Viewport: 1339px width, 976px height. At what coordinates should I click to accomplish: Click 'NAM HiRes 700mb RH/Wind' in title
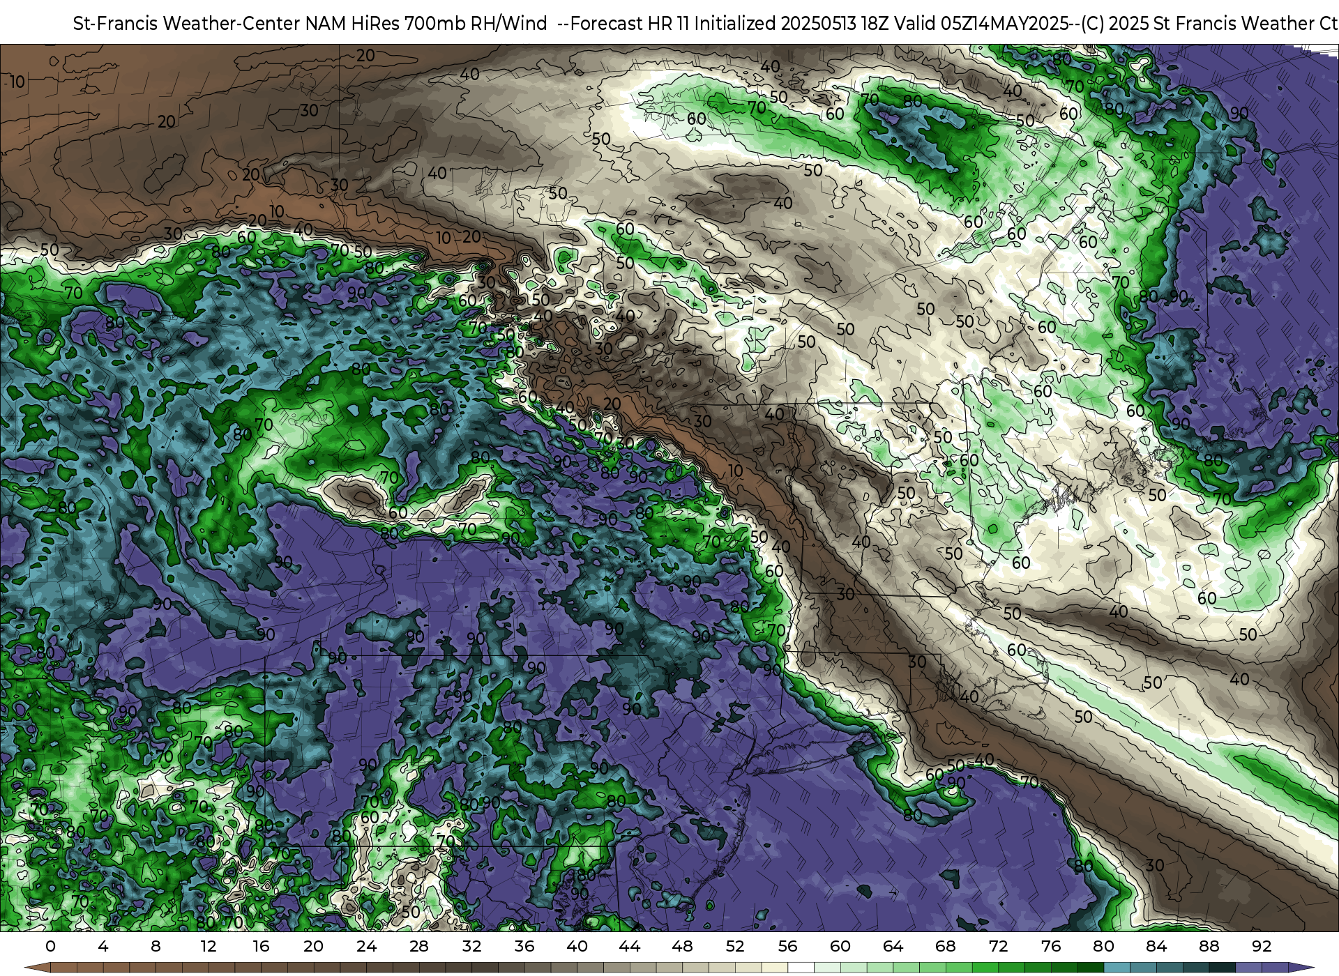pos(426,24)
